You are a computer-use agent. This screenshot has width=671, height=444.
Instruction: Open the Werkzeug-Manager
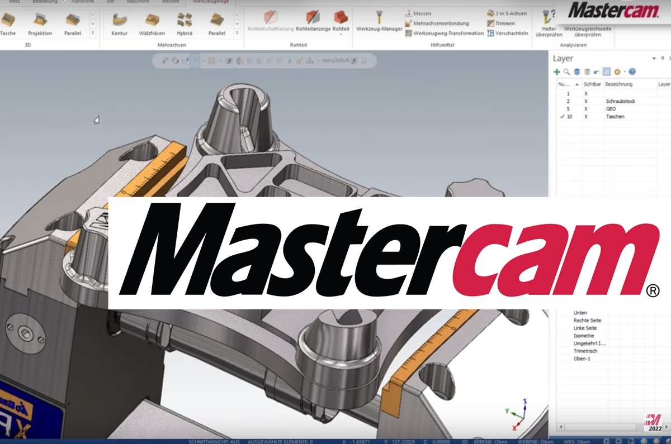click(x=380, y=21)
